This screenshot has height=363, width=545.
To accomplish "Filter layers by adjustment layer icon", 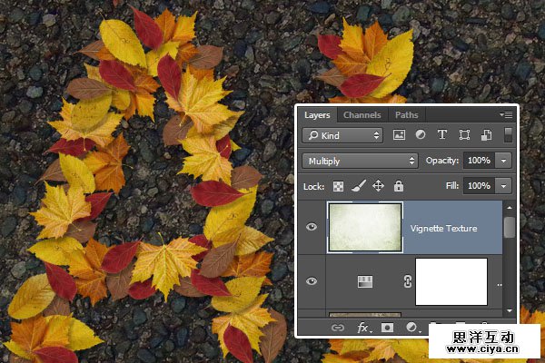I will 421,135.
